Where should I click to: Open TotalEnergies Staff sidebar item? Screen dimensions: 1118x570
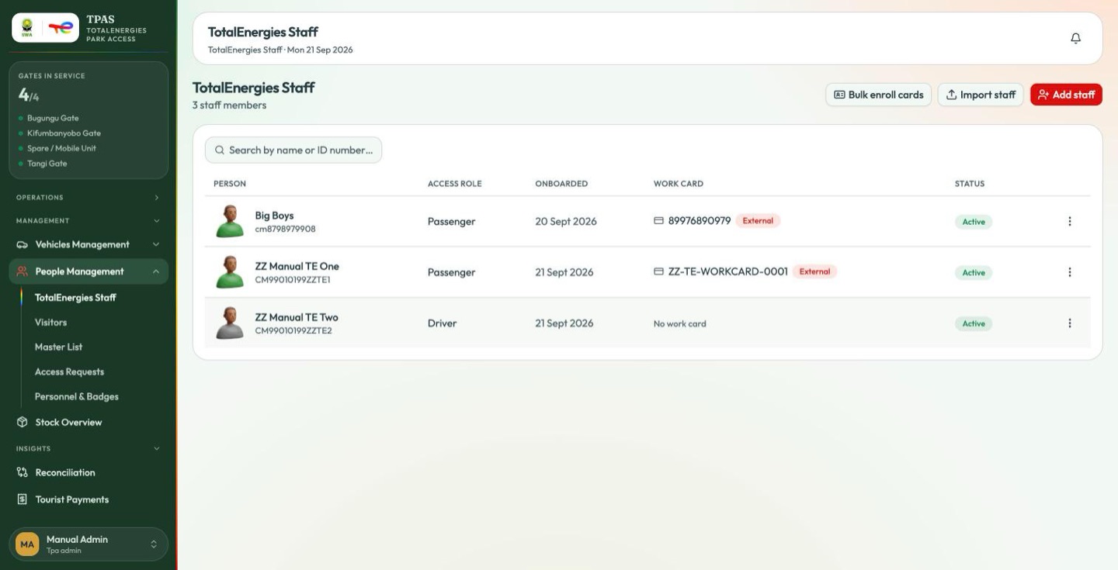tap(75, 298)
